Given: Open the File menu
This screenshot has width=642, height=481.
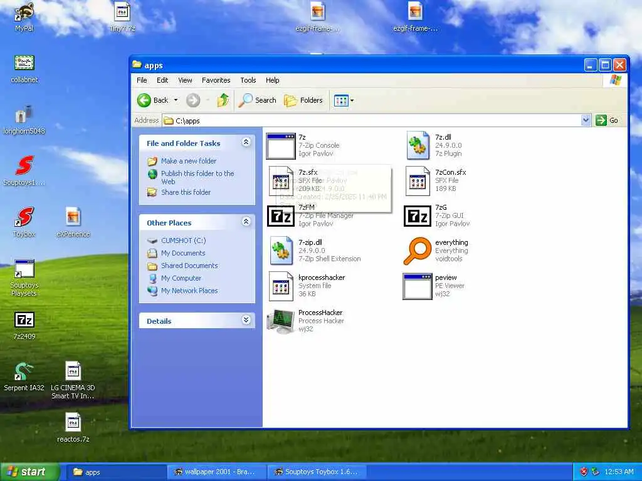Looking at the screenshot, I should pos(142,80).
